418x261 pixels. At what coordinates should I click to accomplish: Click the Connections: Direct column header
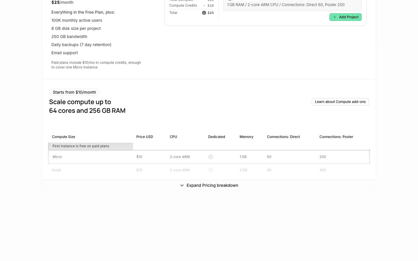click(283, 137)
